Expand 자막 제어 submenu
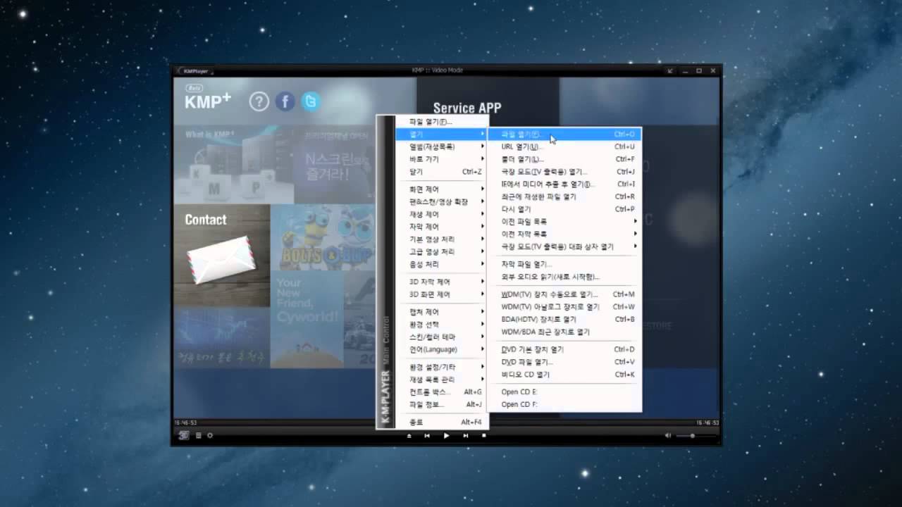This screenshot has width=902, height=507. [441, 227]
